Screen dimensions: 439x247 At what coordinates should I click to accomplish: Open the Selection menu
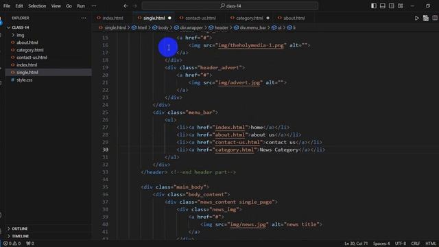(37, 5)
